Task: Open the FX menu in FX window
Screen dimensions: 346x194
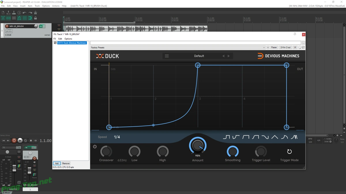Action: (x=55, y=39)
